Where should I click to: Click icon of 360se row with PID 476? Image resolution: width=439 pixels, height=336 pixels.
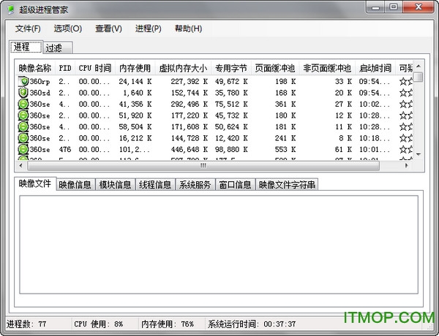(23, 149)
